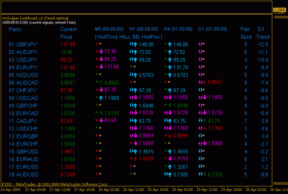Click the '13. EURGBP' pair label

24,136
